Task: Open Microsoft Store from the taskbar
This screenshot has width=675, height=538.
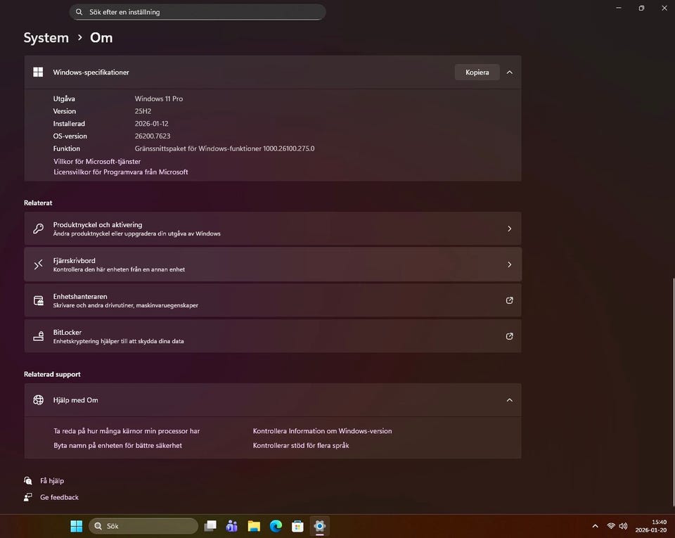Action: [297, 526]
